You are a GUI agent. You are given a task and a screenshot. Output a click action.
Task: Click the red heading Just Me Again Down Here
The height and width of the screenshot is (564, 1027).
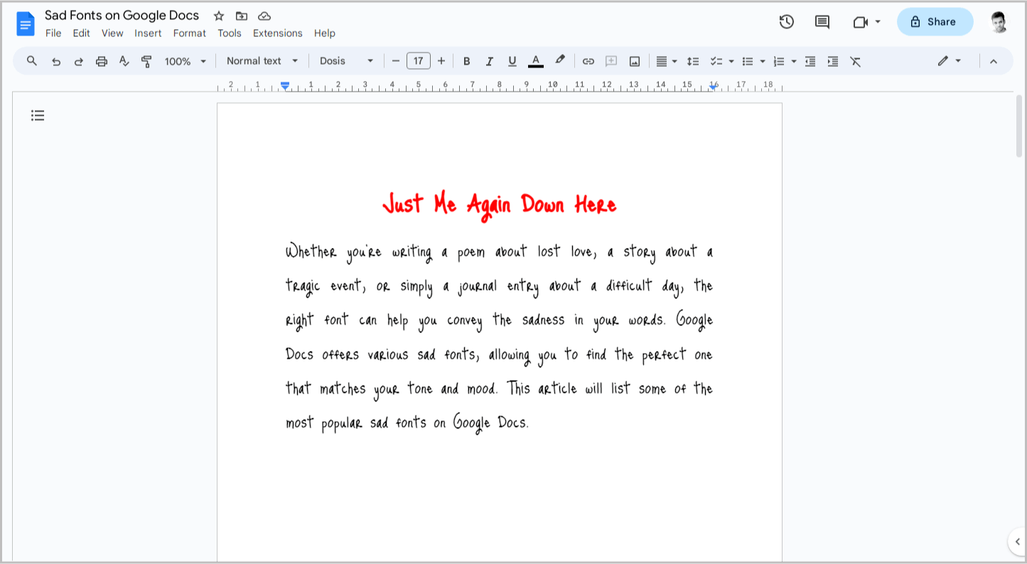coord(499,205)
